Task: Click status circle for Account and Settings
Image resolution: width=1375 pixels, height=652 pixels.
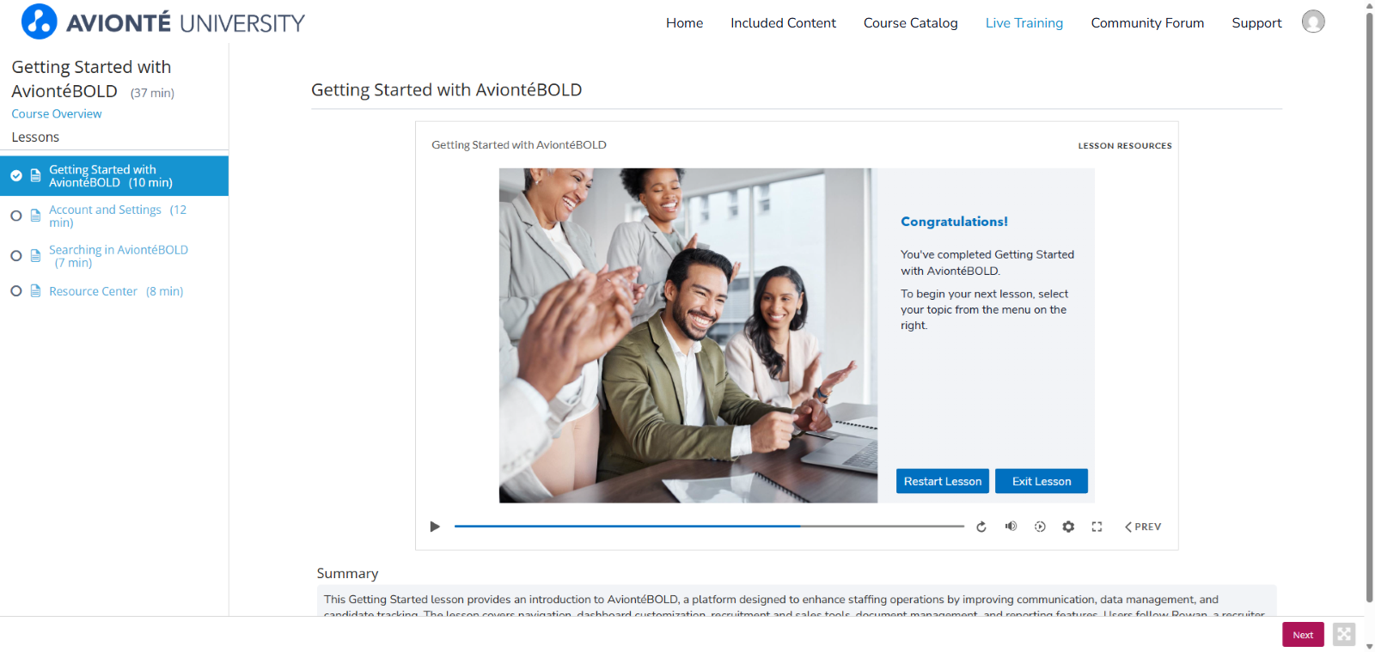Action: coord(15,216)
